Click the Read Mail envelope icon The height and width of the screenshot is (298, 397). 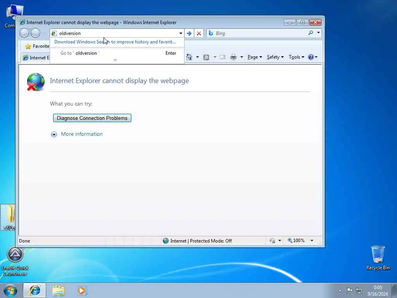click(223, 57)
